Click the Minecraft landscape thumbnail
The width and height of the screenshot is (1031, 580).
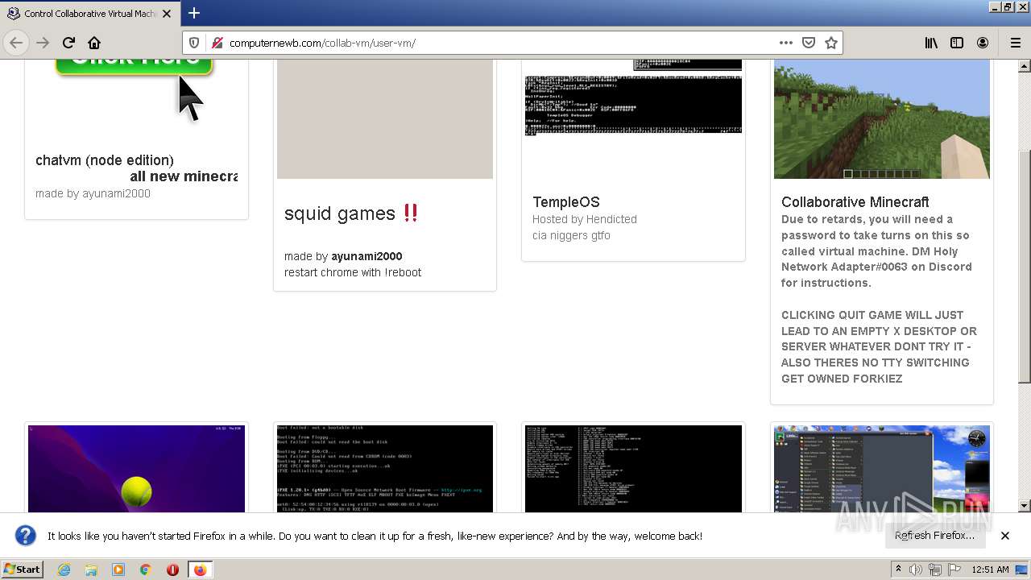882,118
